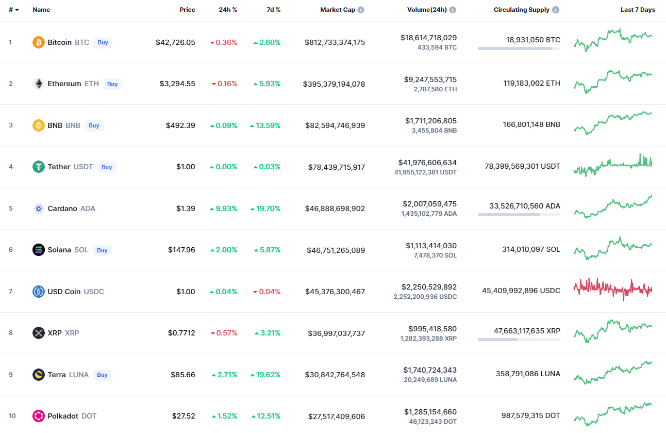Viewport: 666px width, 433px height.
Task: Click the Name column header
Action: [x=41, y=10]
